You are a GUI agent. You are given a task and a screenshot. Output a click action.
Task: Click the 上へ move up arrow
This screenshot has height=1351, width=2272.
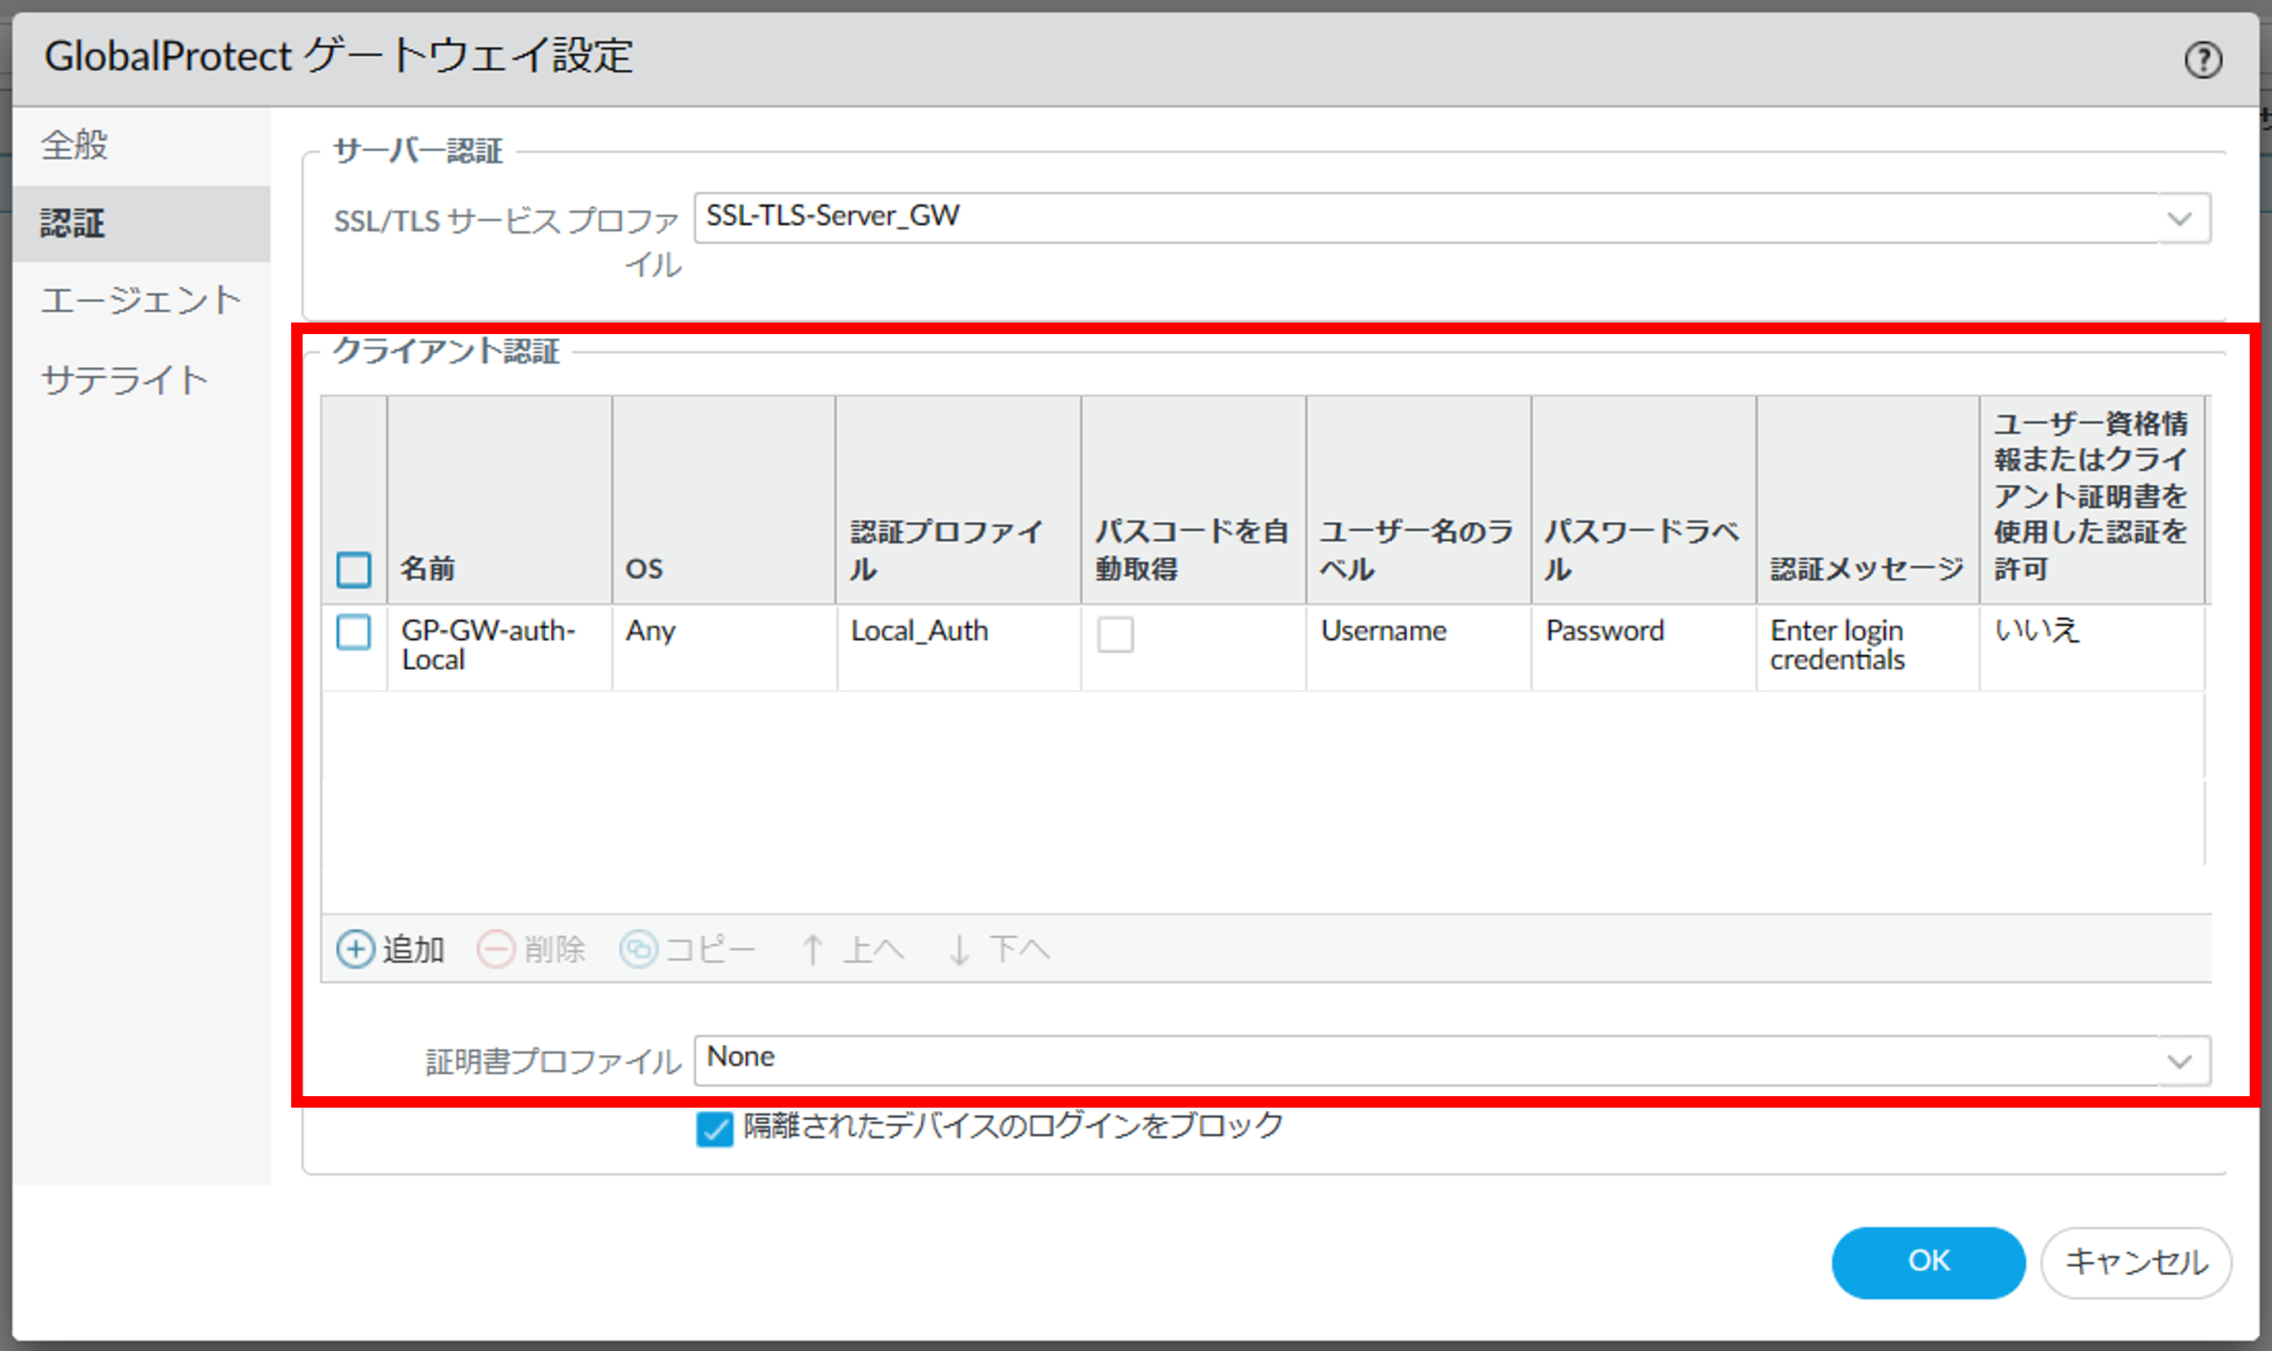pyautogui.click(x=813, y=949)
